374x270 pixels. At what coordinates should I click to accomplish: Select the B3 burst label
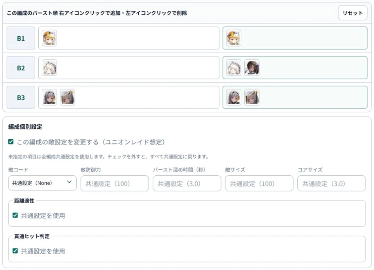pyautogui.click(x=21, y=97)
